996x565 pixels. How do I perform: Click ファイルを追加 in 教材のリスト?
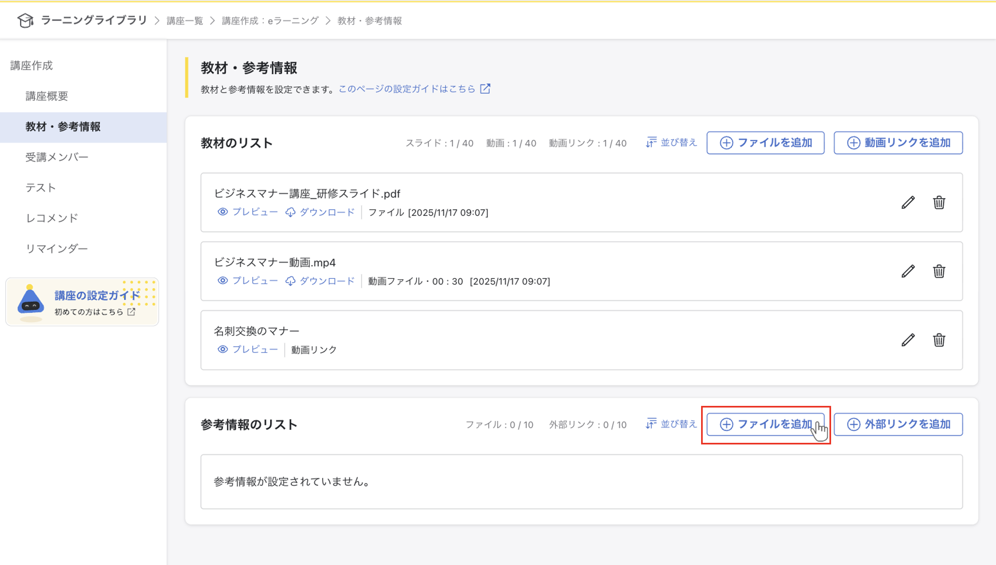765,142
